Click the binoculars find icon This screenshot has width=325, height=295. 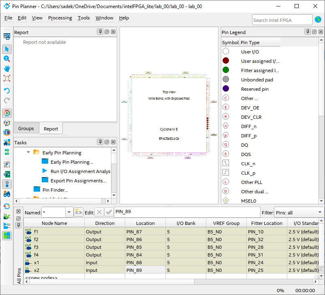tap(7, 193)
